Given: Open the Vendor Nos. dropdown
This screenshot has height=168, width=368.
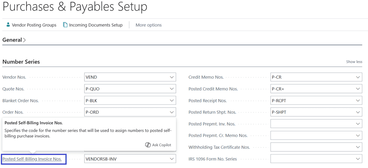Looking at the screenshot, I should tap(172, 77).
